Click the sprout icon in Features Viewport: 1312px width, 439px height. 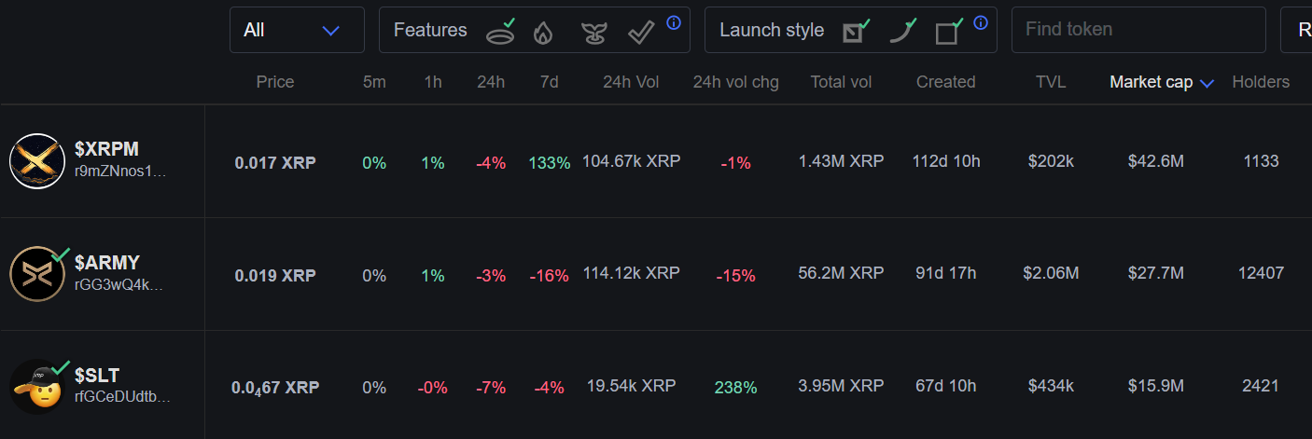pos(592,34)
